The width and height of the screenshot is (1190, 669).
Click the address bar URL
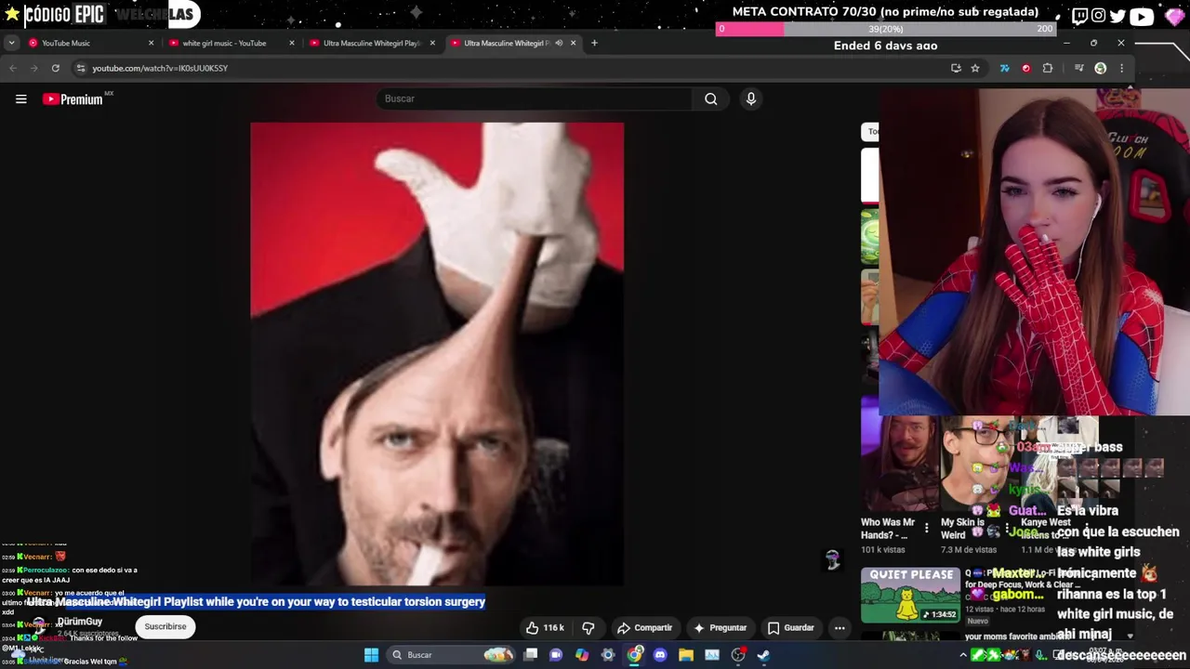click(x=160, y=68)
